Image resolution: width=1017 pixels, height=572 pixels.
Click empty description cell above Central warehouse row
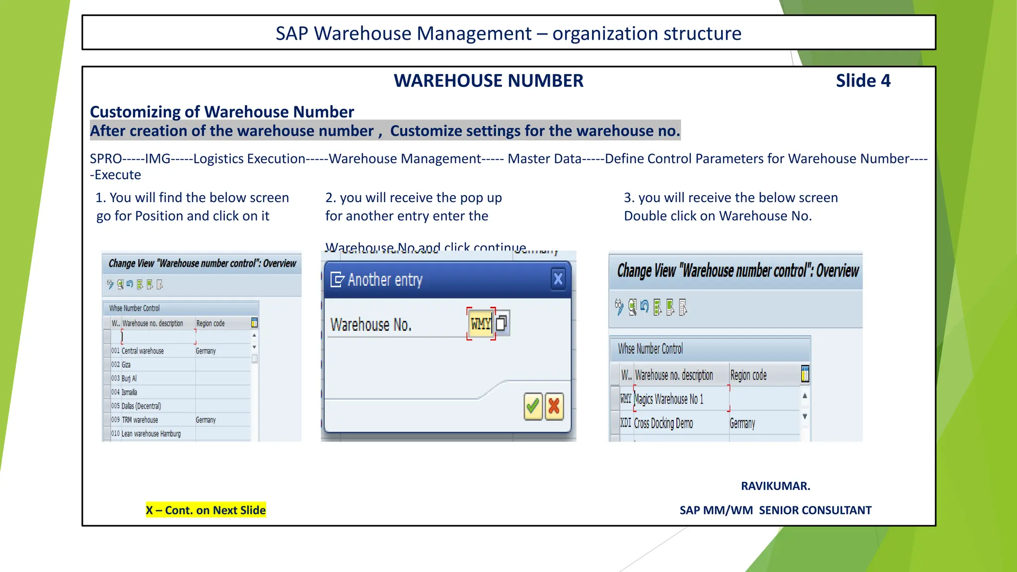[x=158, y=337]
